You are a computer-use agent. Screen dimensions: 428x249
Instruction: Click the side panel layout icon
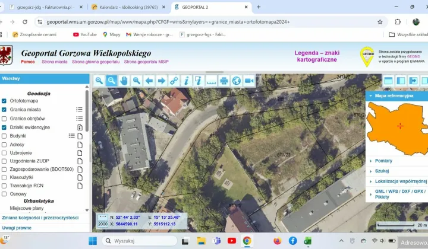401,81
